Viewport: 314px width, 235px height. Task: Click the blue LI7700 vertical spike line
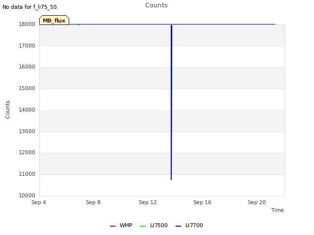pyautogui.click(x=171, y=102)
